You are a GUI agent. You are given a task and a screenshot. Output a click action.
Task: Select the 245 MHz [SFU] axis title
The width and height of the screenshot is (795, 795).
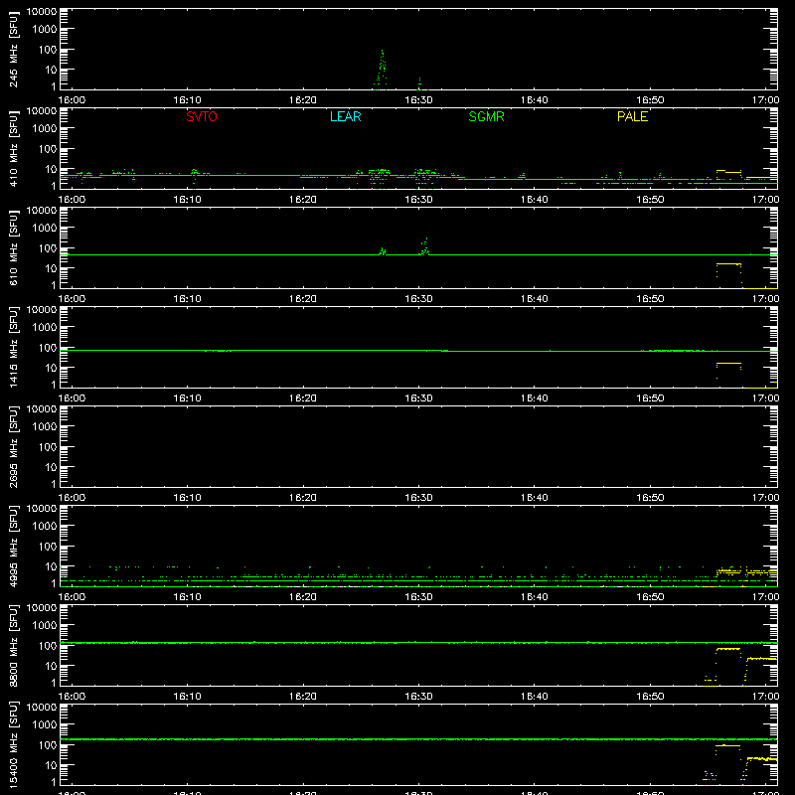pyautogui.click(x=13, y=49)
